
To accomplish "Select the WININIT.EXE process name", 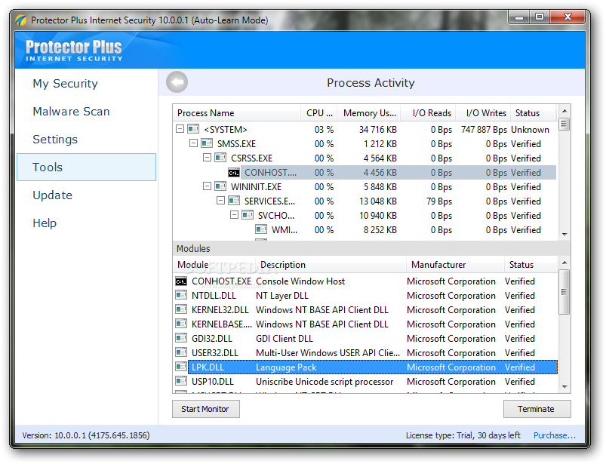I will (x=257, y=186).
